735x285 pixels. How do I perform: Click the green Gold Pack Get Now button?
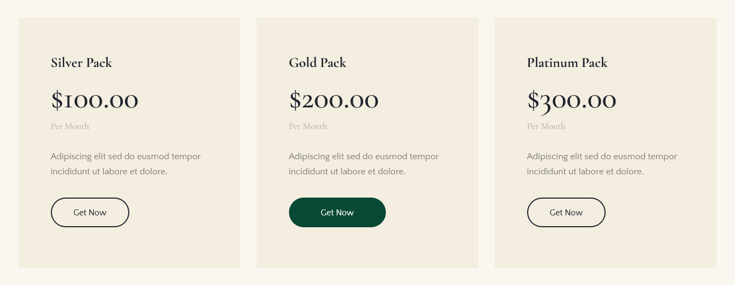(x=337, y=212)
